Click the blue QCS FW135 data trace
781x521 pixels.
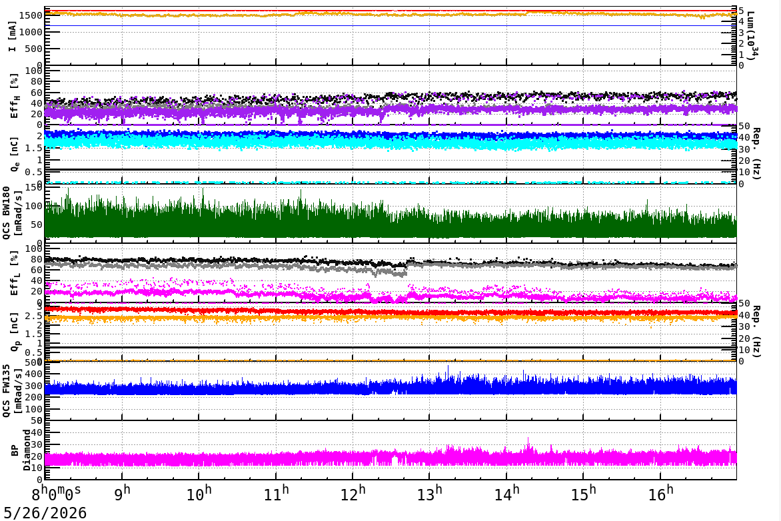pos(390,387)
